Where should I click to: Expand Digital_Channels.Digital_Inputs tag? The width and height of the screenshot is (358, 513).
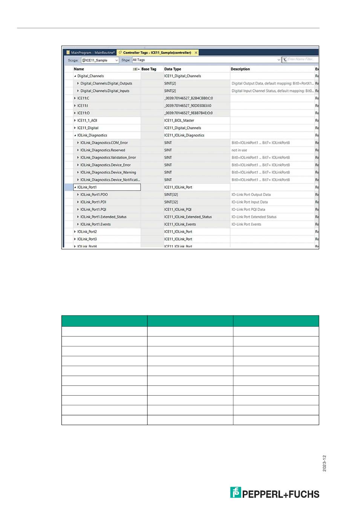coord(78,91)
